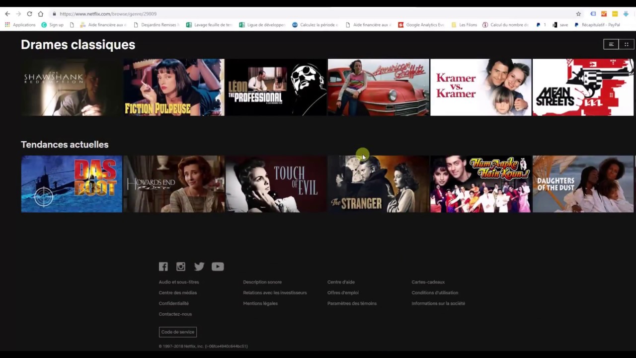
Task: Click the blue extension icon in the toolbar
Action: pos(593,14)
